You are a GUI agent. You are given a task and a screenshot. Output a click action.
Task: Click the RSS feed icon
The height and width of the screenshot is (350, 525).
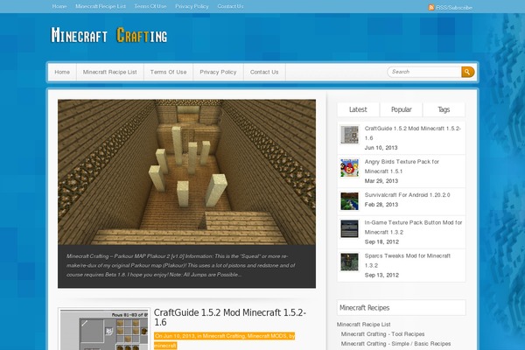pyautogui.click(x=431, y=7)
